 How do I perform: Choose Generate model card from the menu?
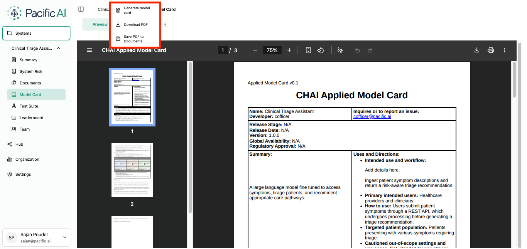point(135,10)
